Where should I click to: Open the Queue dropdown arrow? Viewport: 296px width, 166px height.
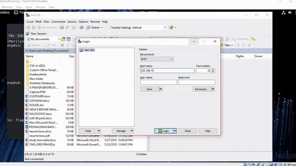point(102,28)
